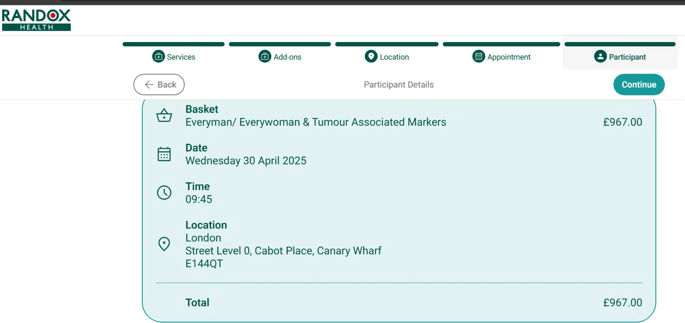Screen dimensions: 685x323
Task: Open the Add-ons step tab
Action: point(287,57)
